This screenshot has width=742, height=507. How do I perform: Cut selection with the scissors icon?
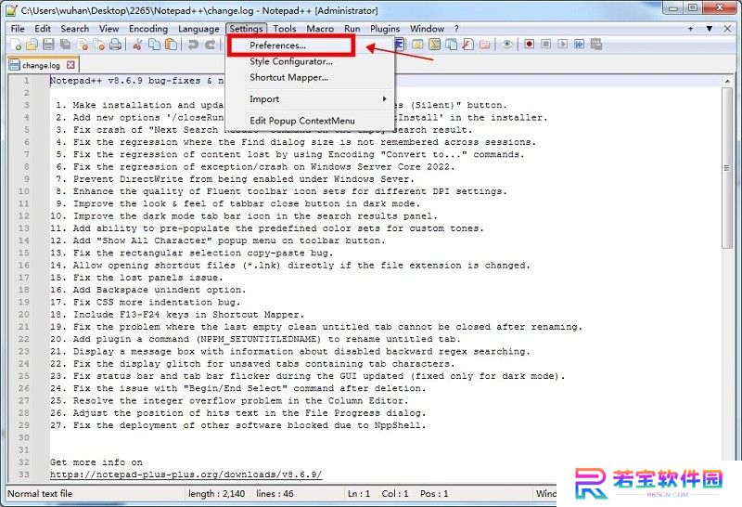[137, 45]
